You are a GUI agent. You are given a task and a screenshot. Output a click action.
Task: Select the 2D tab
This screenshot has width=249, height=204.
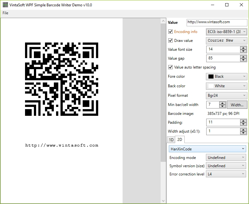pos(180,140)
